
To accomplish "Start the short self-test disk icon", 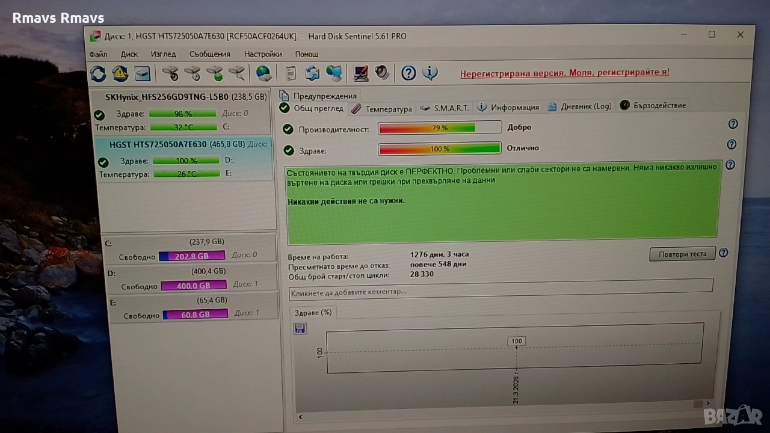I will click(x=171, y=73).
